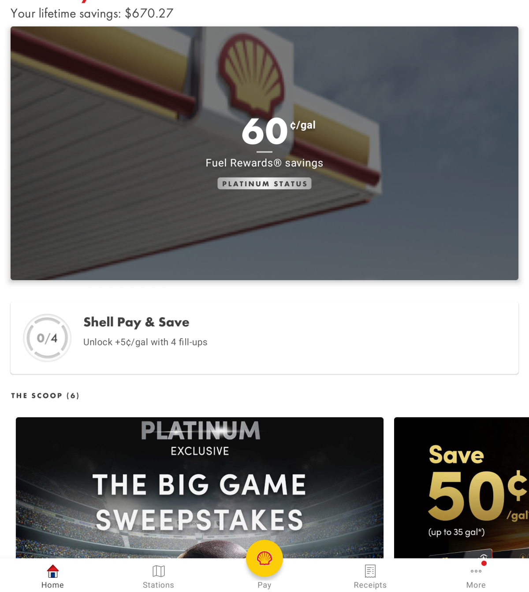Open the Stations map icon
The image size is (529, 592).
tap(159, 571)
